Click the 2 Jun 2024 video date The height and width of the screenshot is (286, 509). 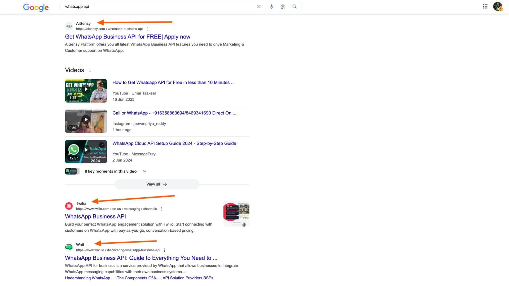(122, 160)
